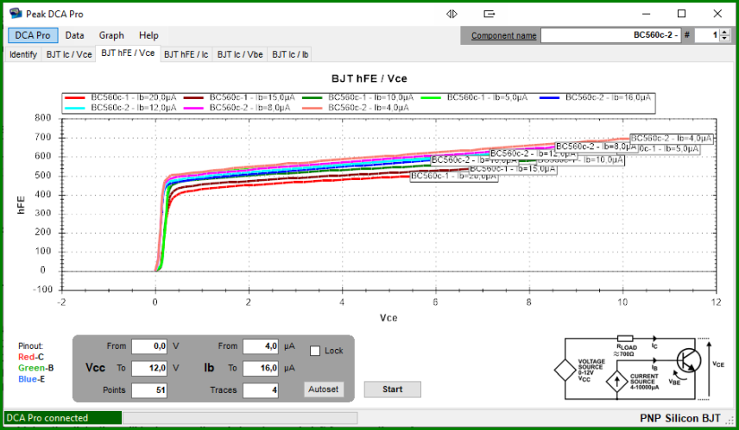
Task: Click the Peak DCA Pro app icon
Action: [16, 14]
